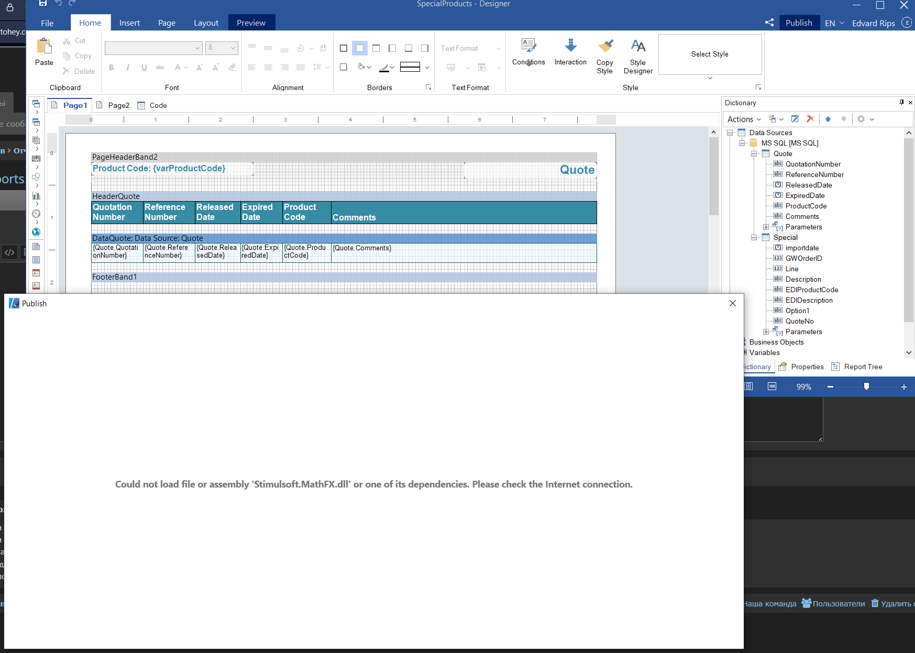The height and width of the screenshot is (653, 915).
Task: Select the QuotationNumber field in Dictionary
Action: point(813,164)
